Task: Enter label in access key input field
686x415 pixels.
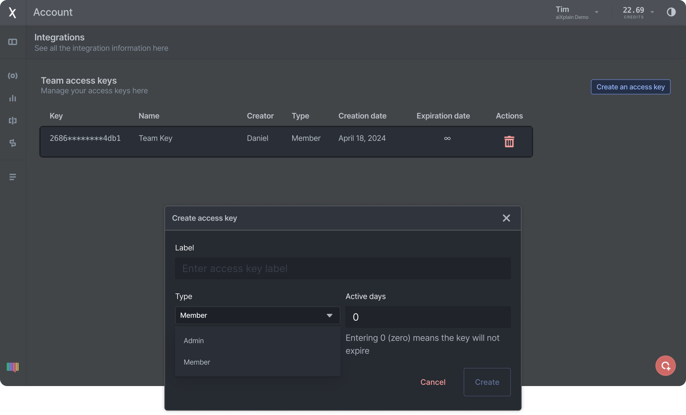Action: pos(343,268)
